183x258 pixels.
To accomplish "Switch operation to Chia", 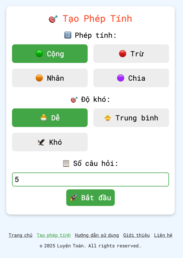I will [131, 78].
